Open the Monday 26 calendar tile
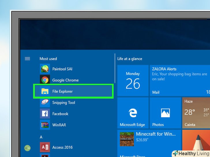Image resolution: width=210 pixels, height=157 pixels. (x=133, y=81)
